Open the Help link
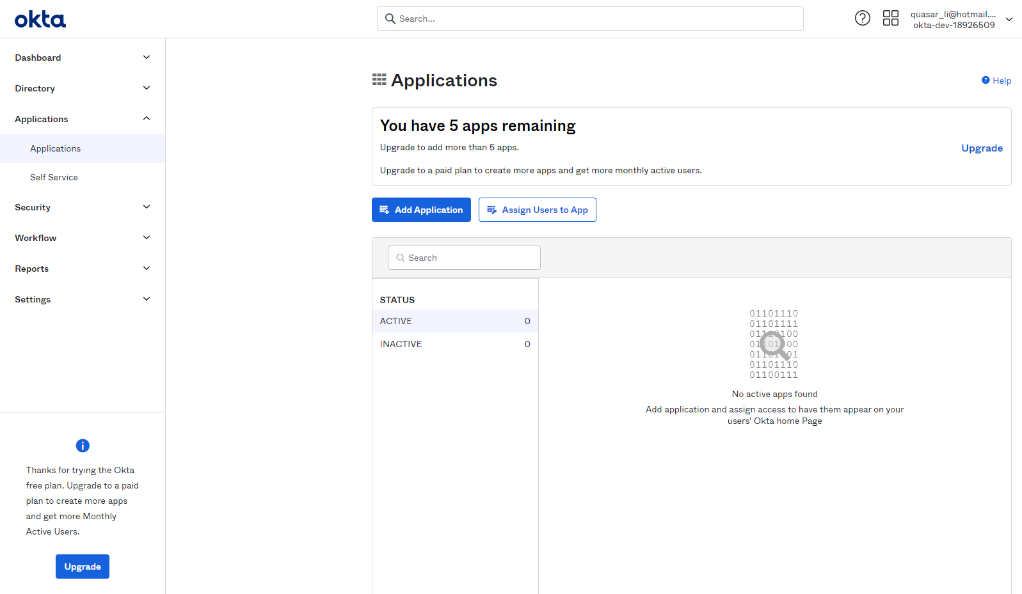Image resolution: width=1022 pixels, height=594 pixels. [996, 81]
